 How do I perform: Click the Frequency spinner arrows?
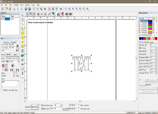coord(156,57)
